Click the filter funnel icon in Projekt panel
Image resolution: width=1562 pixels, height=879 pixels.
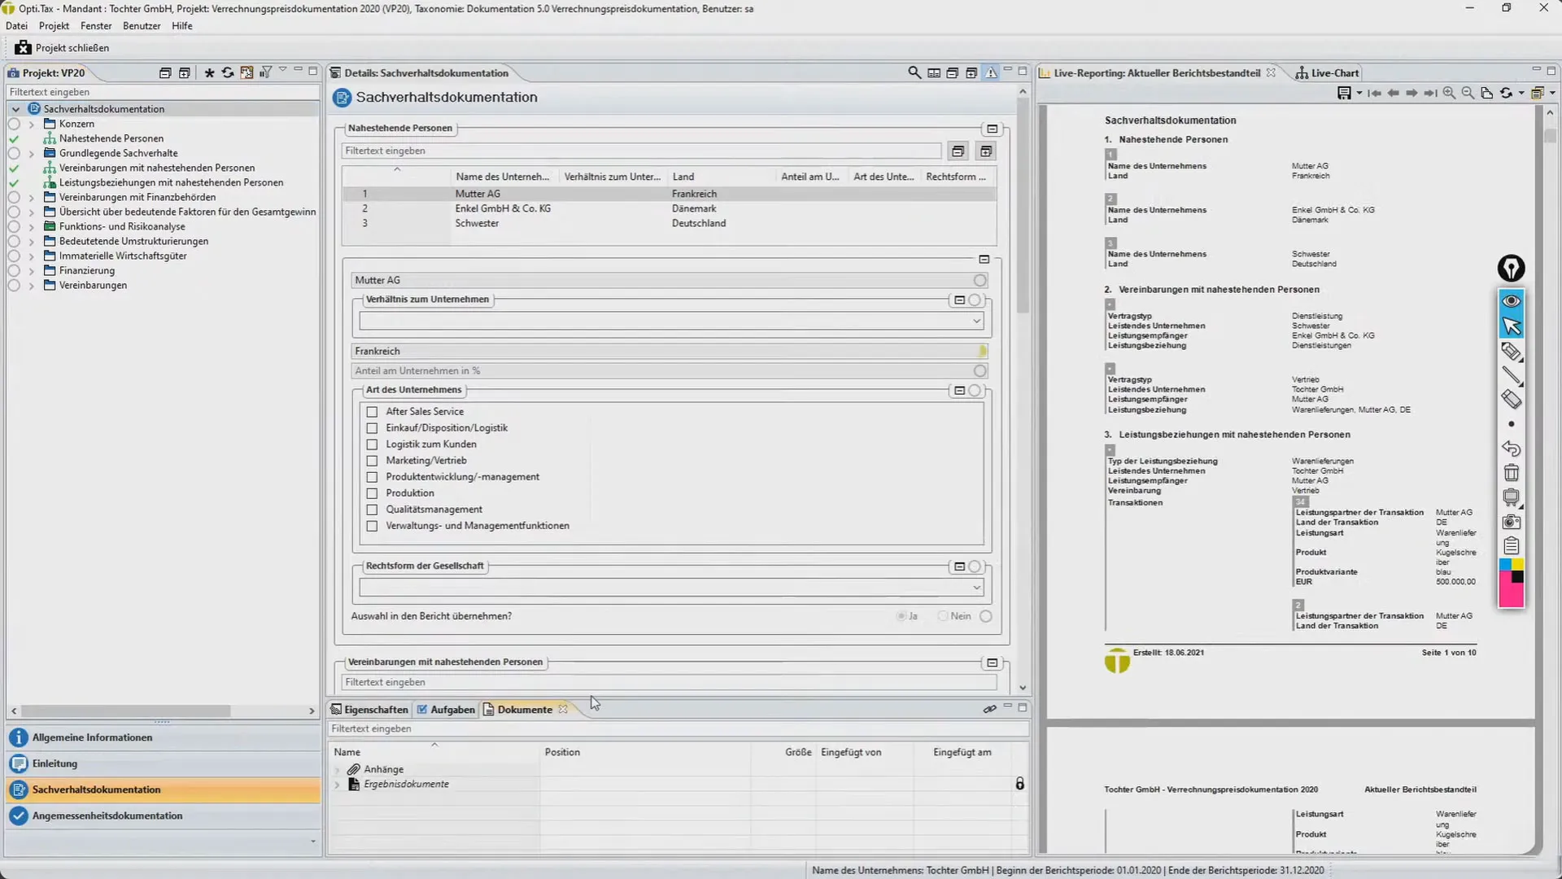(265, 72)
